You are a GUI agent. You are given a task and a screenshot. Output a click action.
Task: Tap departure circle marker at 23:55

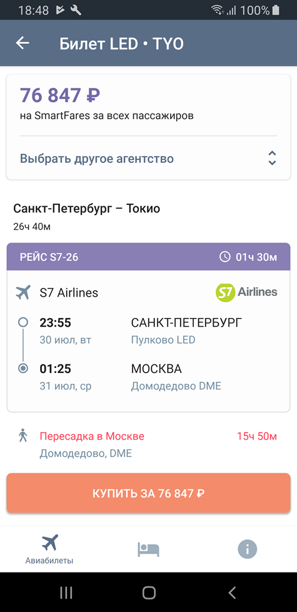(23, 322)
